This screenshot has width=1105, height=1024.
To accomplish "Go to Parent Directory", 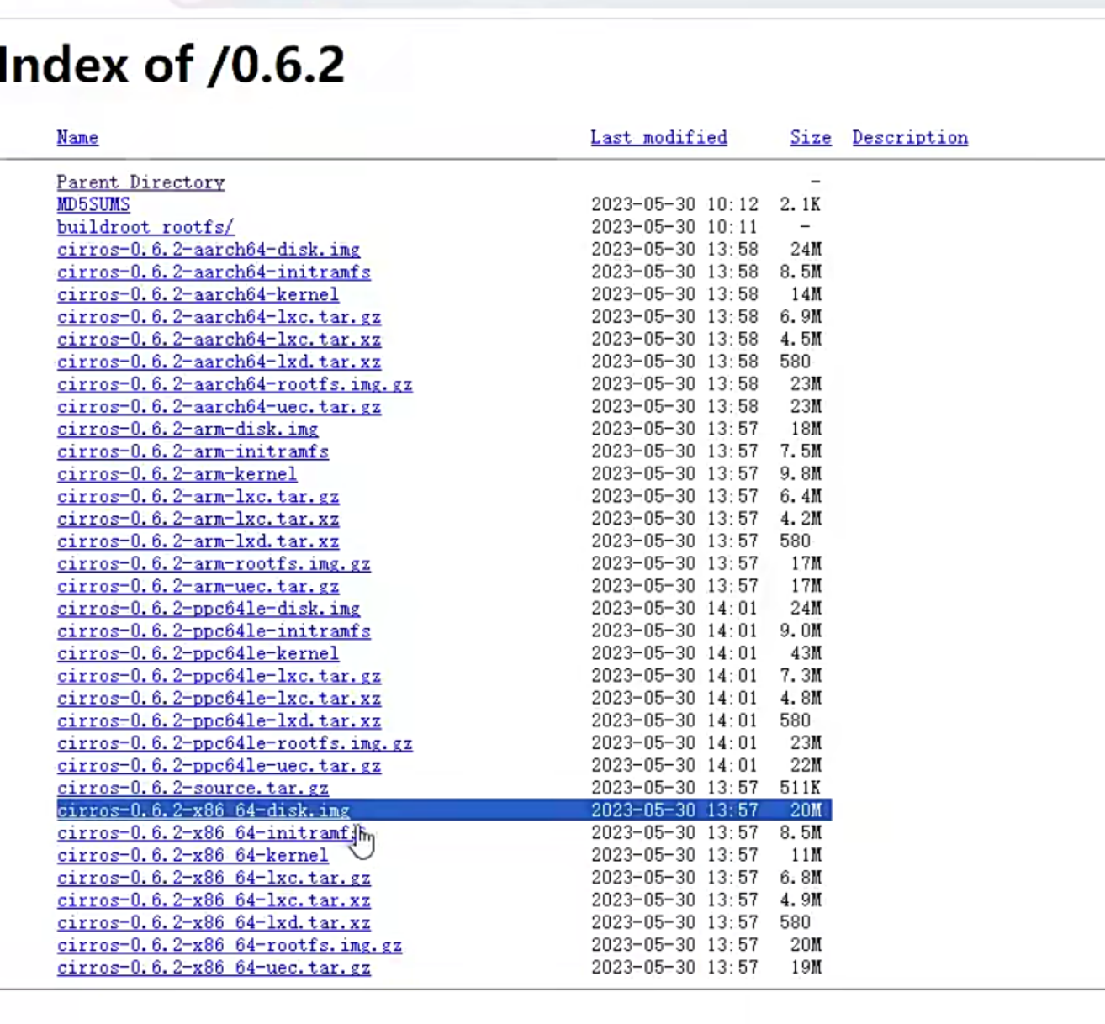I will (x=140, y=182).
